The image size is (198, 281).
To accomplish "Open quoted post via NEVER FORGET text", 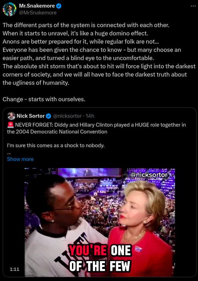I will point(97,128).
